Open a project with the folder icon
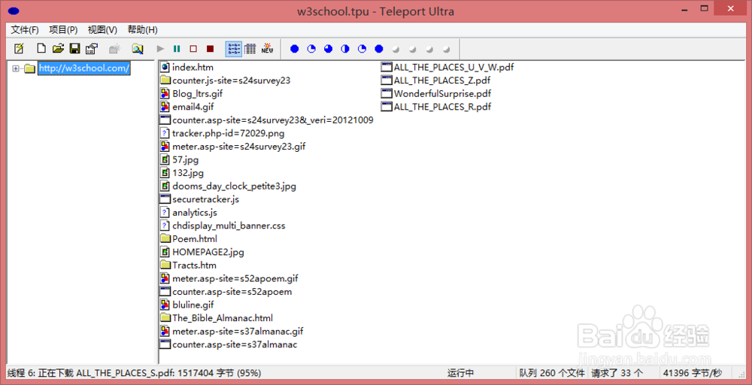Screen dimensions: 752x385 pos(58,48)
